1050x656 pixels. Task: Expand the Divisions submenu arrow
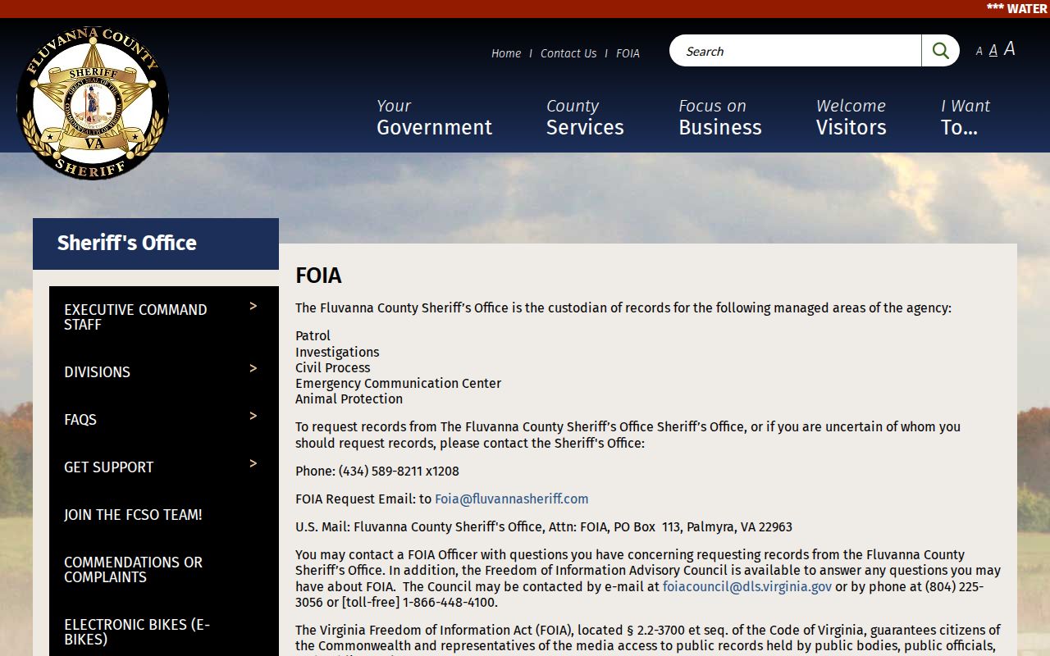click(253, 368)
